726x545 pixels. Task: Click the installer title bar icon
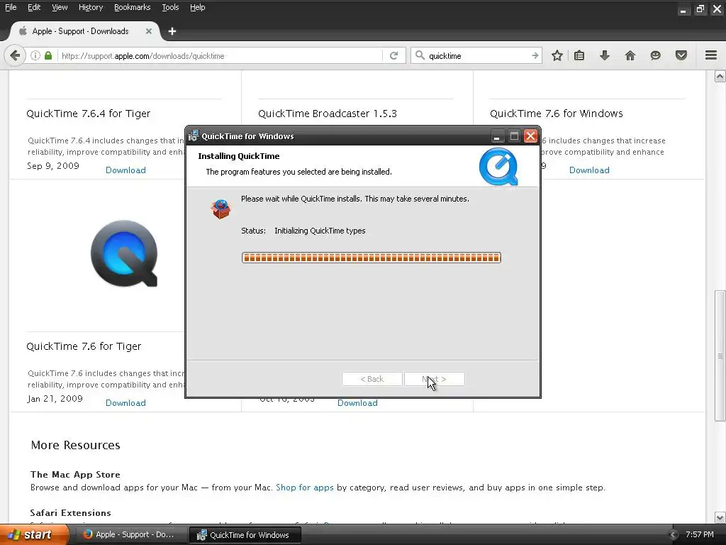(x=194, y=136)
